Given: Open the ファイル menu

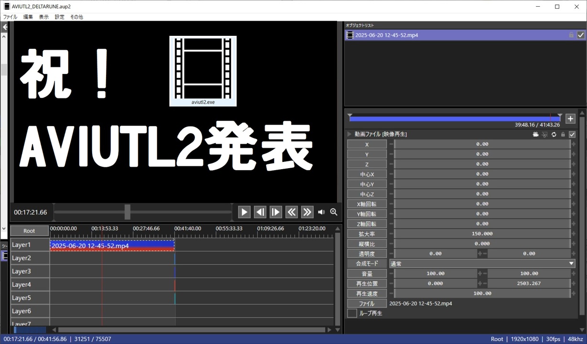Looking at the screenshot, I should (10, 17).
